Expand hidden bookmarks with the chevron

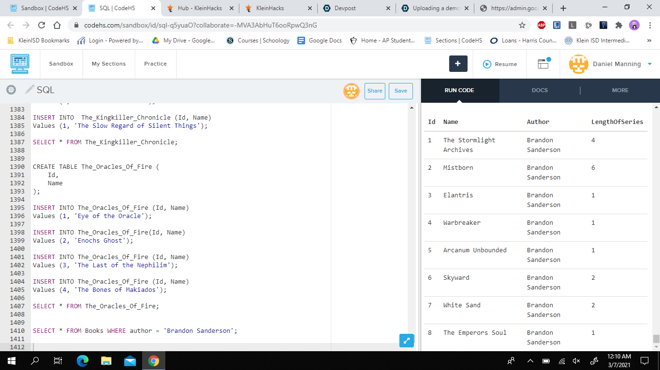tap(649, 41)
